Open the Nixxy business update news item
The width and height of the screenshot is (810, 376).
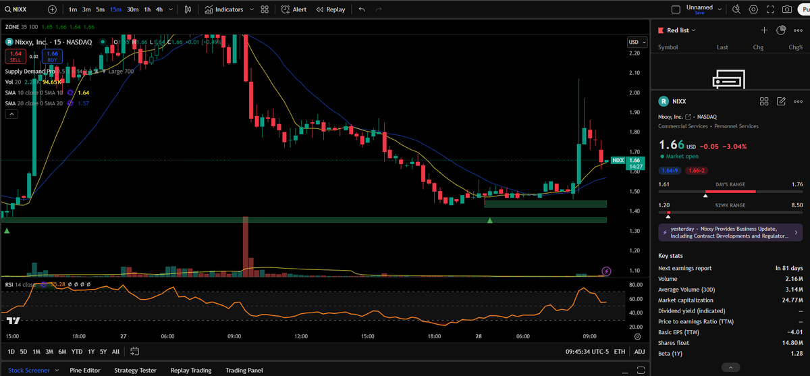(x=730, y=232)
